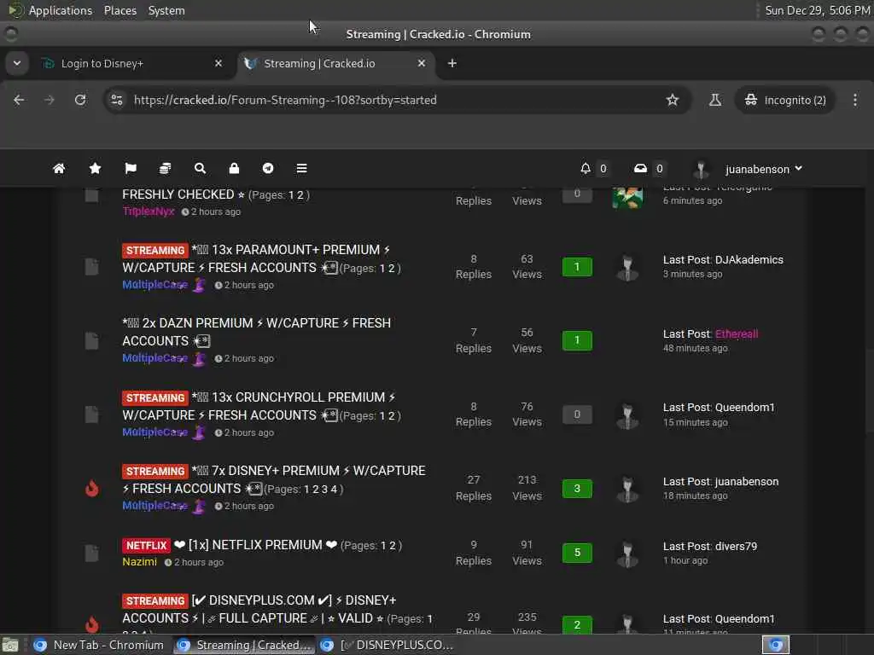Click the address bar URL
874x655 pixels.
point(285,101)
